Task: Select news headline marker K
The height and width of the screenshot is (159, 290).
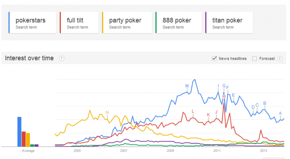Action: pyautogui.click(x=208, y=115)
